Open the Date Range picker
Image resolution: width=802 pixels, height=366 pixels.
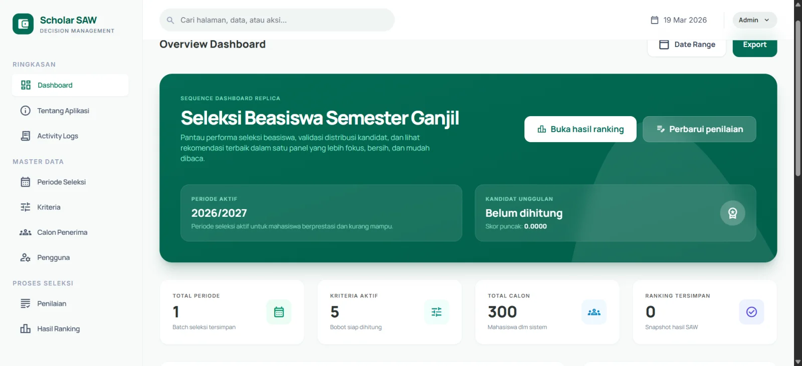point(687,45)
